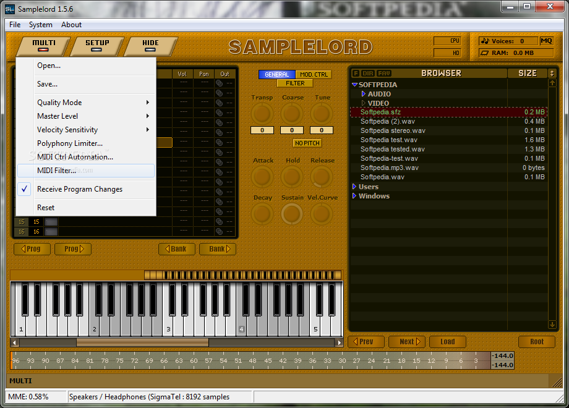Open the Quality Mode submenu

[x=85, y=103]
